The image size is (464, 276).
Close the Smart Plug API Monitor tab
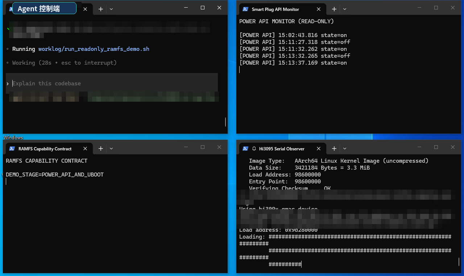pos(319,9)
